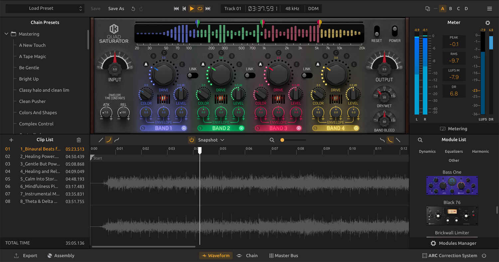
Task: Click the Export button
Action: click(26, 256)
